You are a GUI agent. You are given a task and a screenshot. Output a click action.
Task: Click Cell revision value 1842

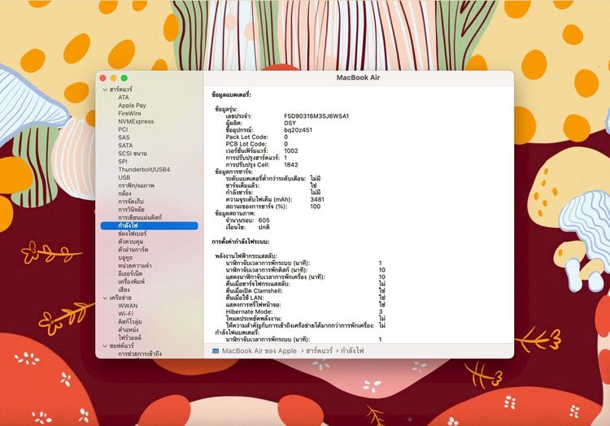tap(291, 164)
